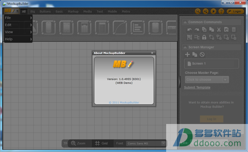Open the Edit submenu
248x152 pixels.
18,25
